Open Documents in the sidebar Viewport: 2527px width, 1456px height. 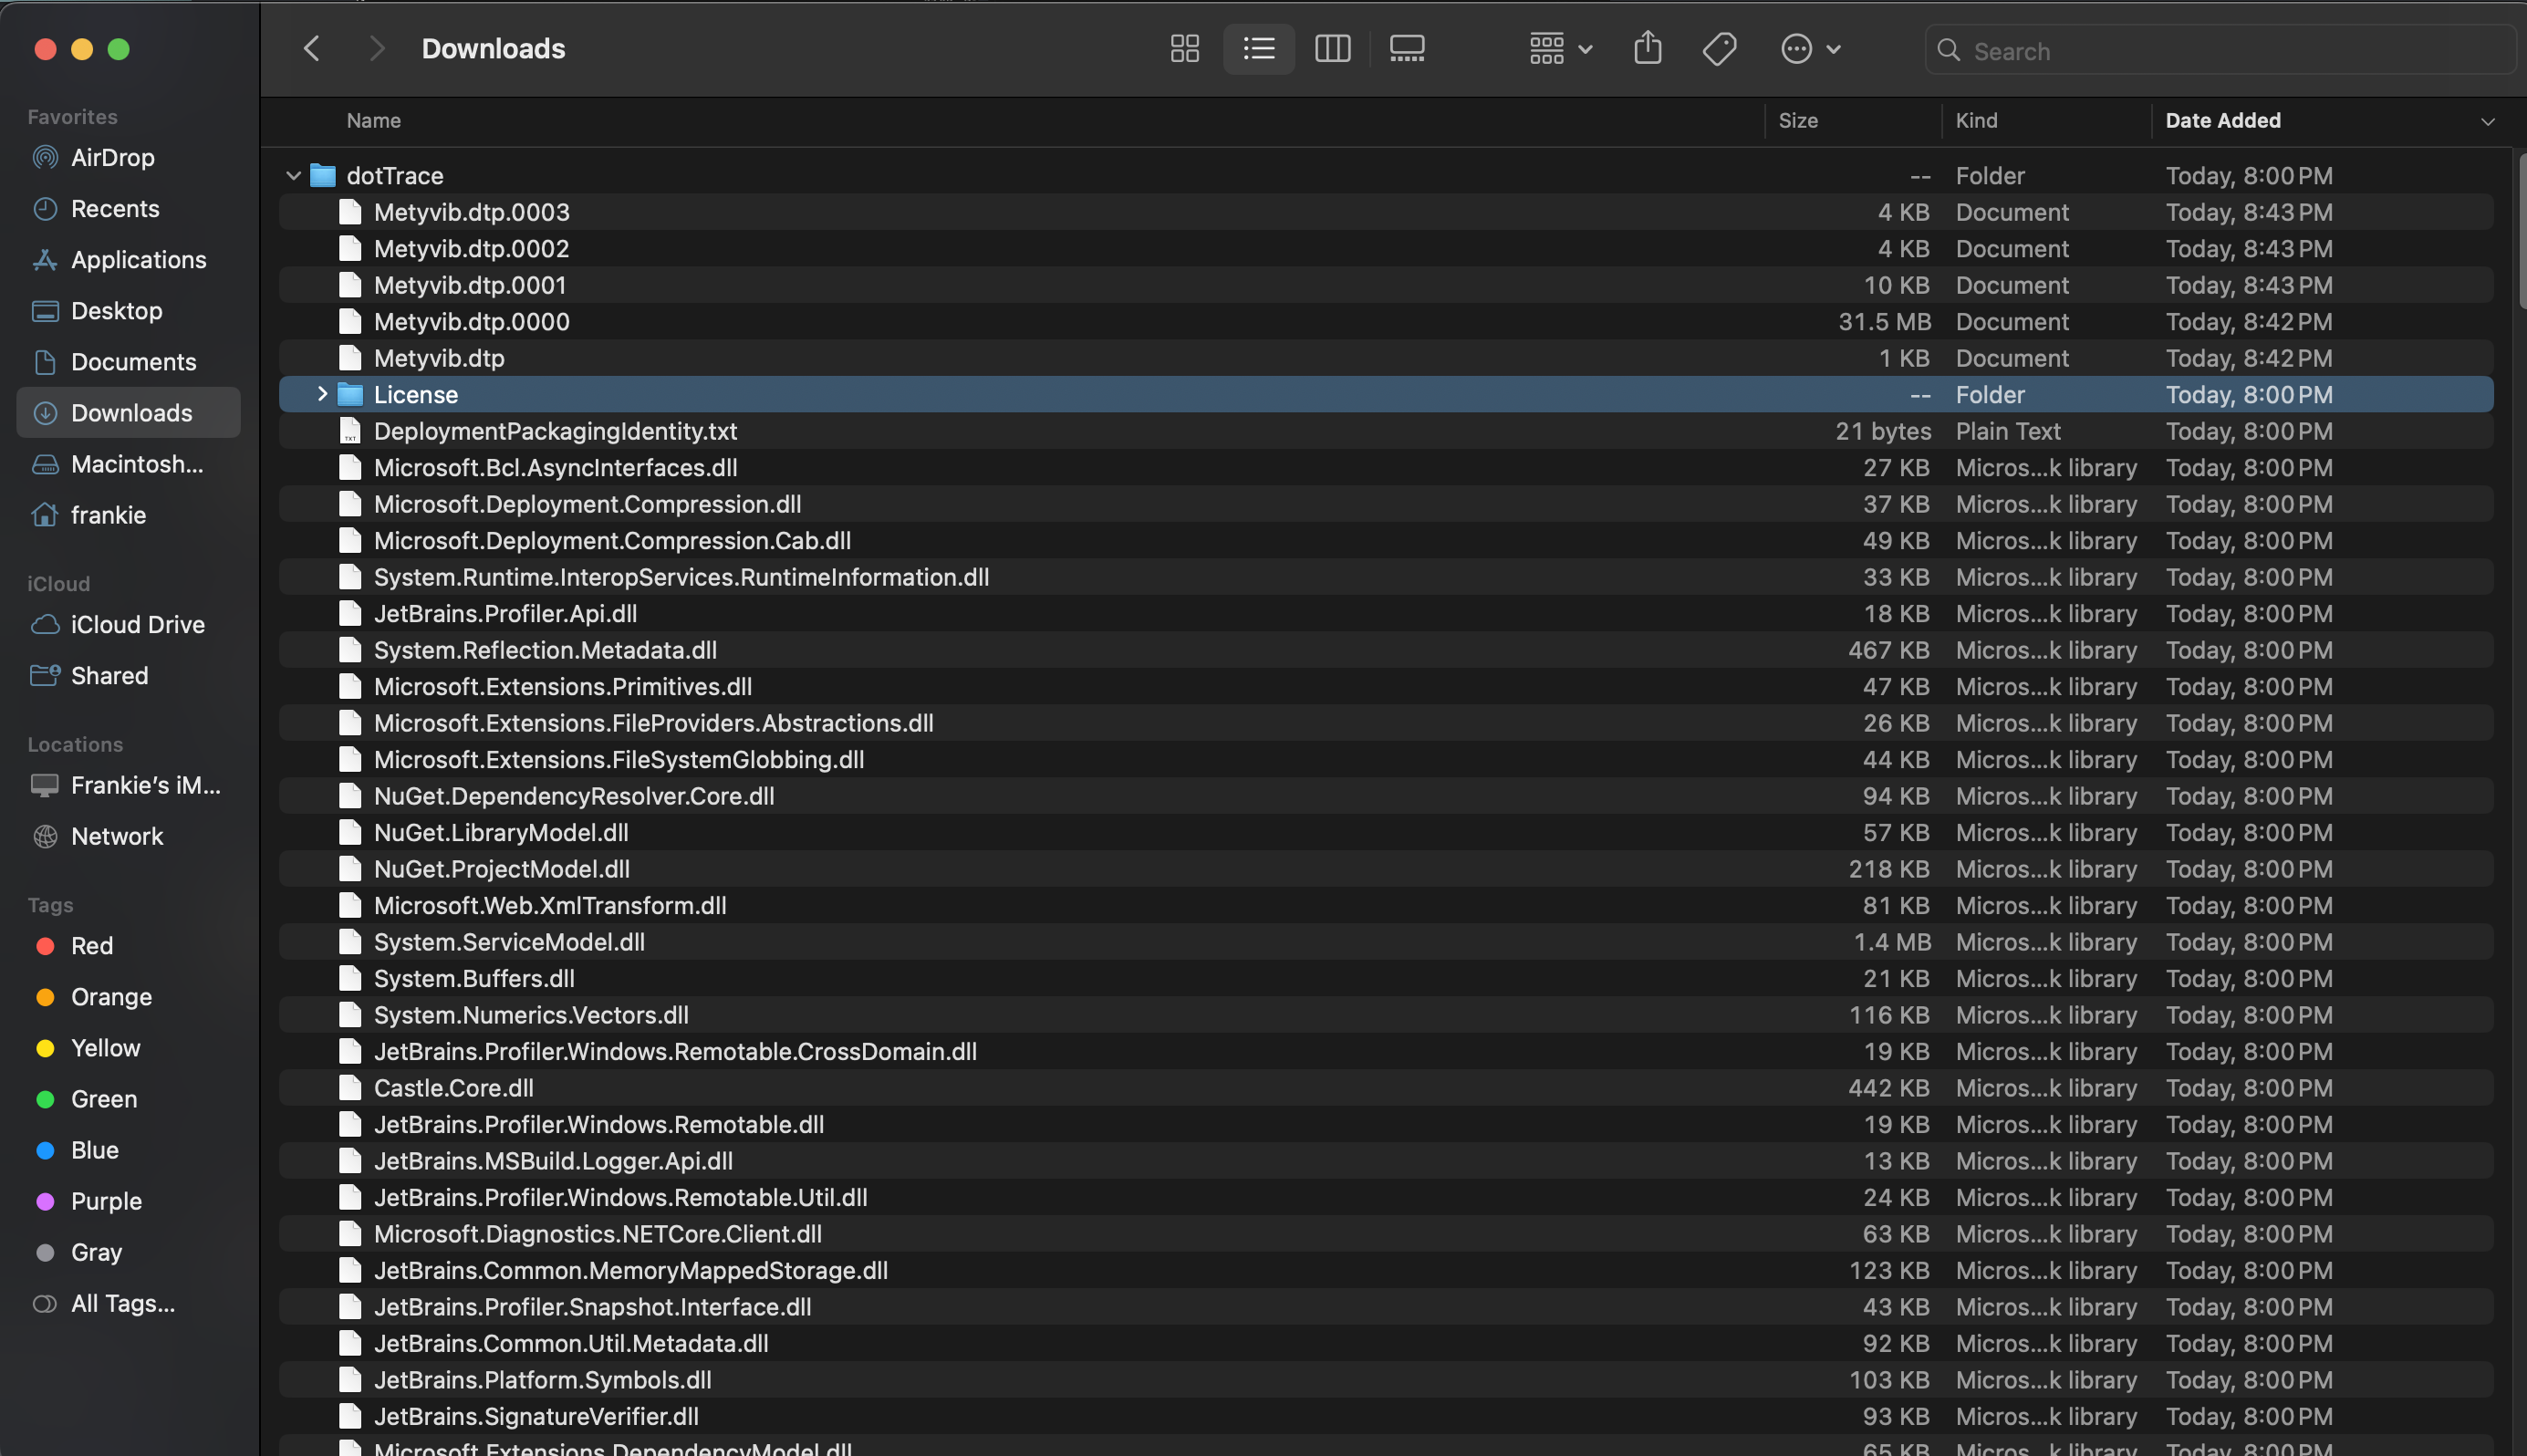128,361
